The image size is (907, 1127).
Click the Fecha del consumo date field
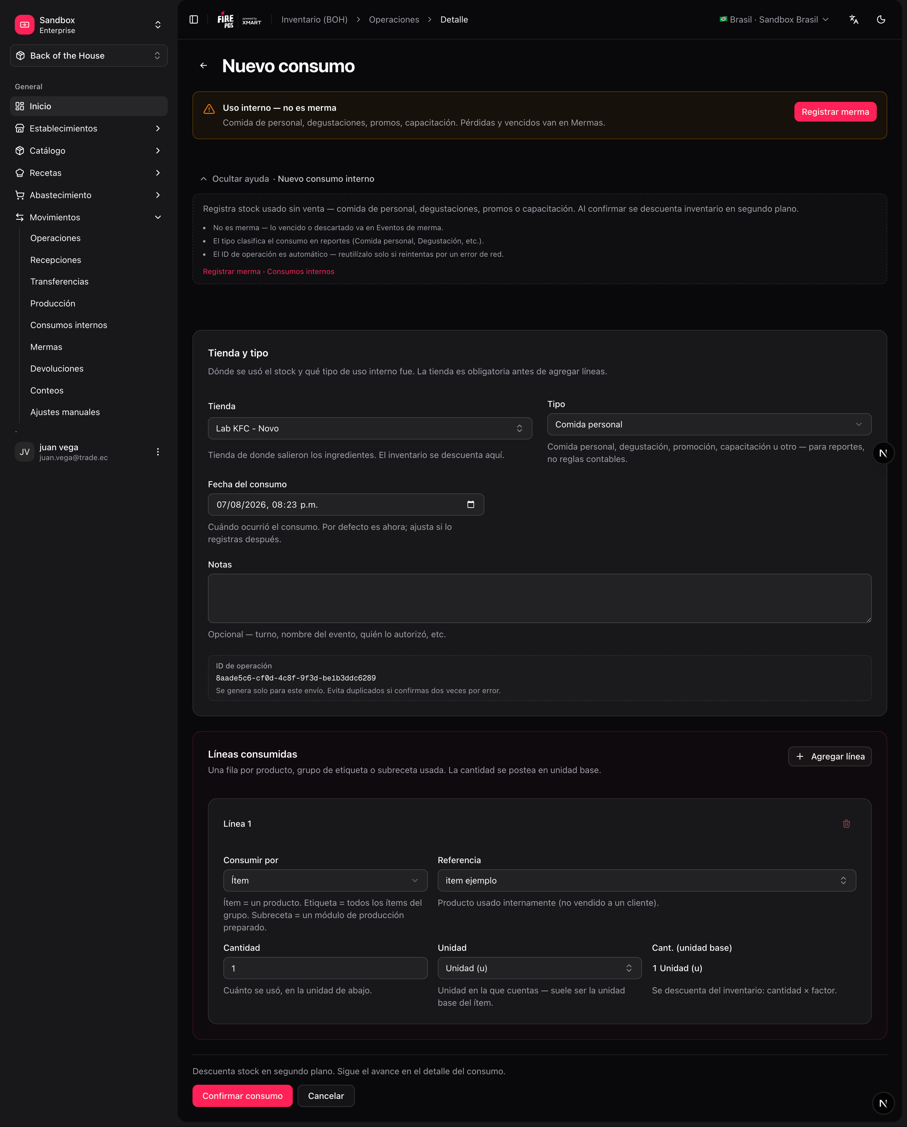346,505
